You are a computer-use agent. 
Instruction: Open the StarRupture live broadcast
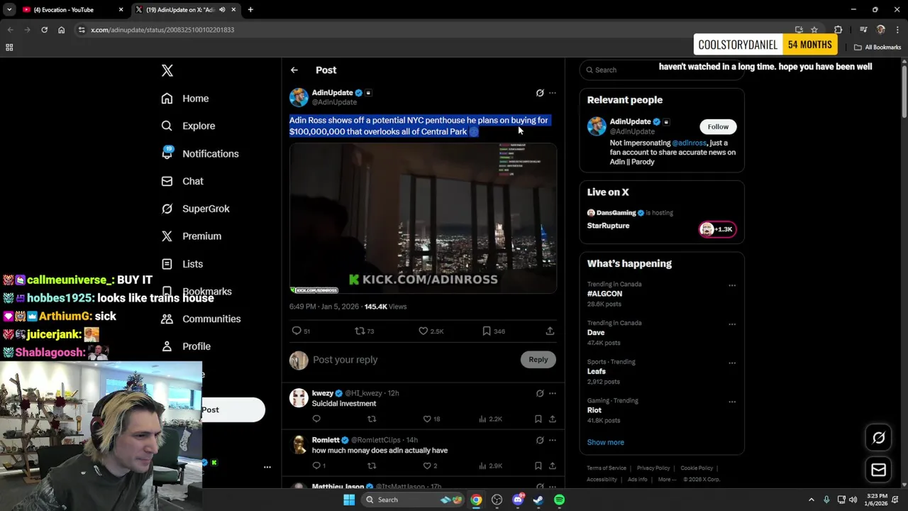click(608, 226)
